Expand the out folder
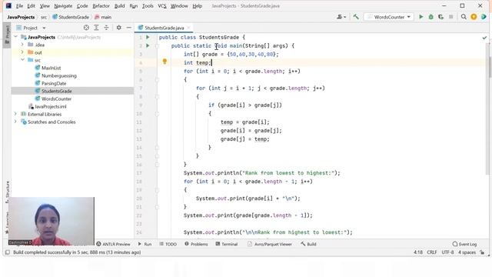The width and height of the screenshot is (492, 277). tap(22, 52)
